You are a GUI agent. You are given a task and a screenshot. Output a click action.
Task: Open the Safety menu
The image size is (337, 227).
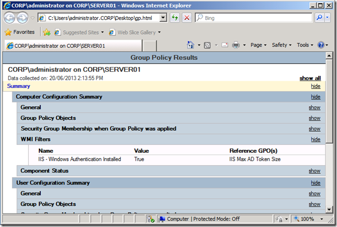(282, 45)
